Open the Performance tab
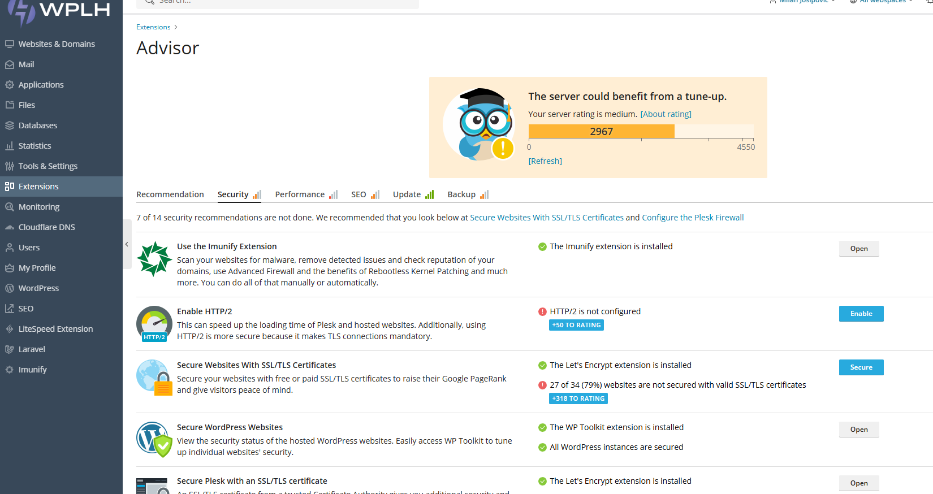 click(306, 194)
